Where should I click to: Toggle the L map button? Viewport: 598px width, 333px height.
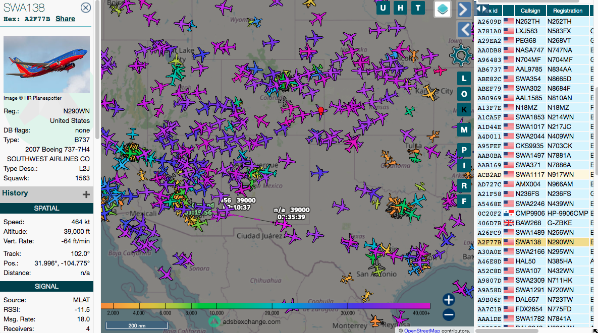(464, 79)
